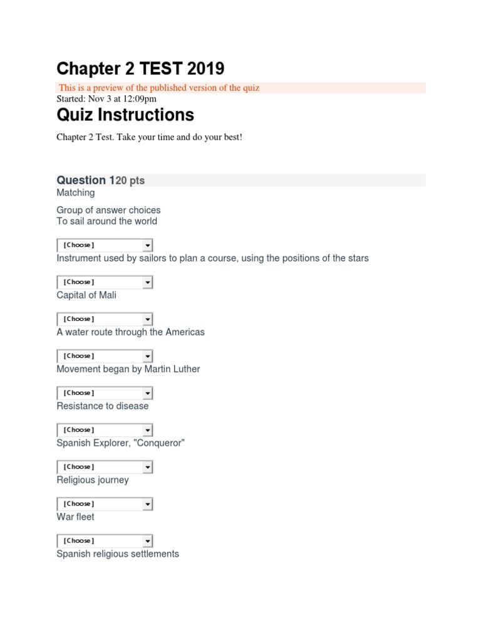Expand the 'War fleet' answer dropdown
Image resolution: width=481 pixels, height=642 pixels.
[x=104, y=541]
